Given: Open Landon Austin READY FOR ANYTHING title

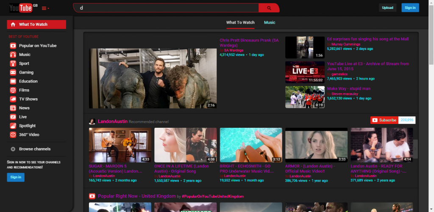Looking at the screenshot, I should [x=378, y=168].
